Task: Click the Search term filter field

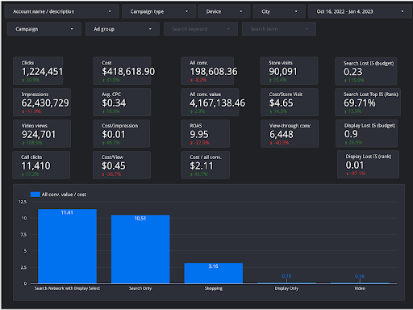Action: click(x=279, y=29)
